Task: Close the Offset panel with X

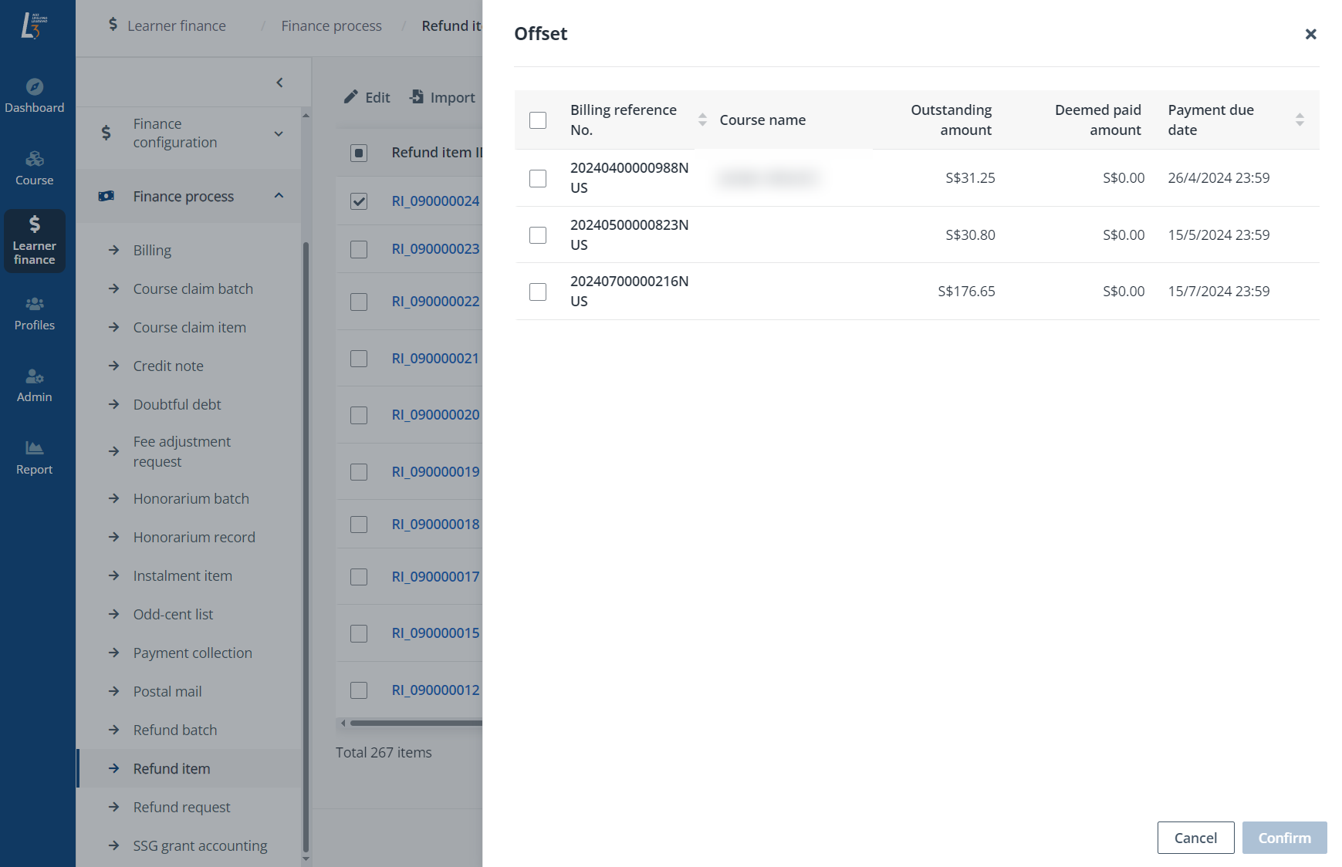Action: point(1310,34)
